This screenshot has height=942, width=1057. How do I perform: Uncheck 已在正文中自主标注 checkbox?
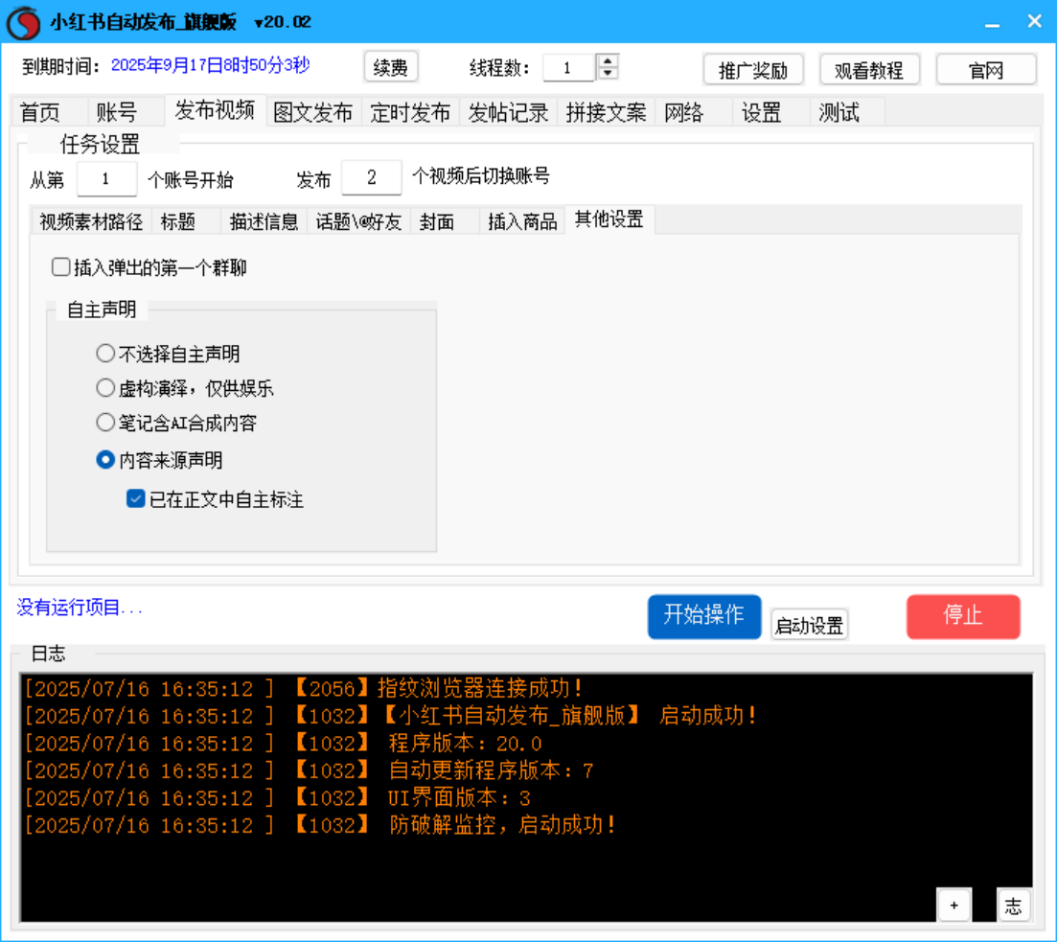click(135, 499)
